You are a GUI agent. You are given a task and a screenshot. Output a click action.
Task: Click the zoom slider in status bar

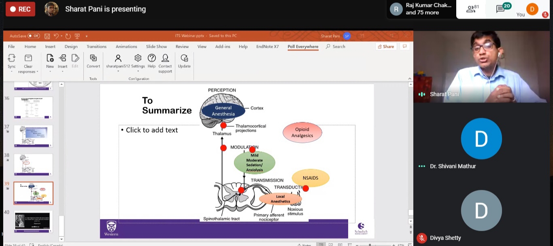point(370,245)
